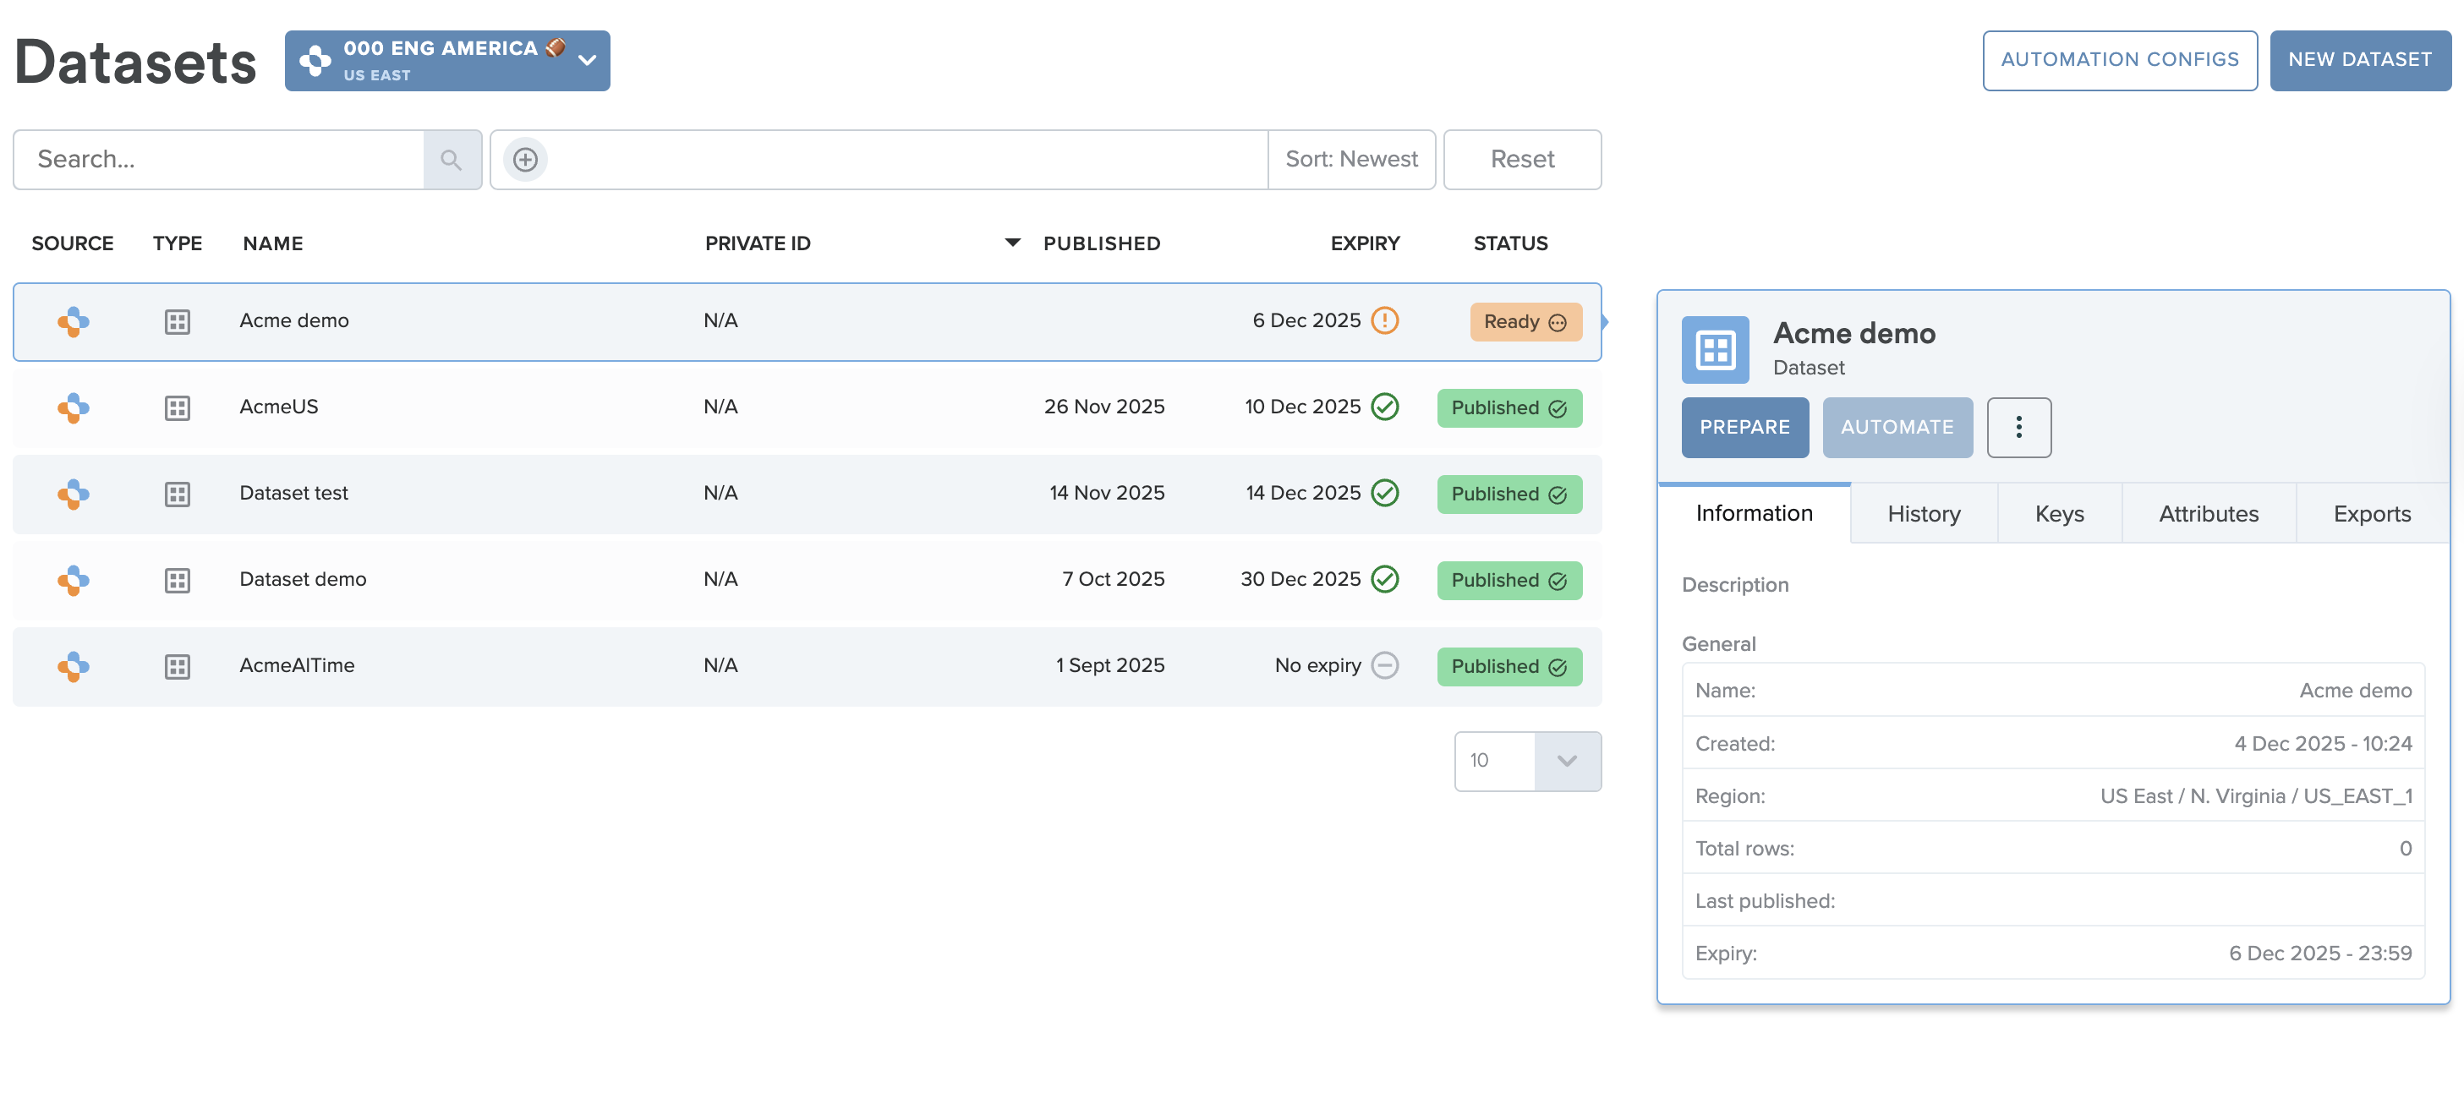
Task: Click the Reset filters button
Action: (x=1522, y=160)
